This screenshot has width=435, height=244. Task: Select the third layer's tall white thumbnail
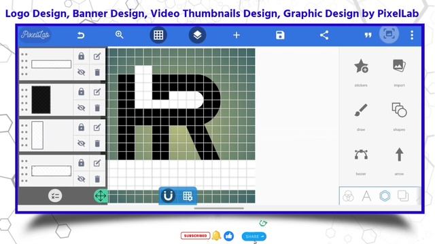[37, 136]
